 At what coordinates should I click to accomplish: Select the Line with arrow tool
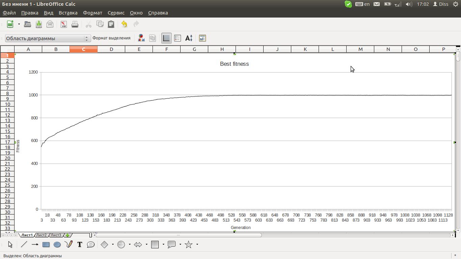click(x=35, y=244)
